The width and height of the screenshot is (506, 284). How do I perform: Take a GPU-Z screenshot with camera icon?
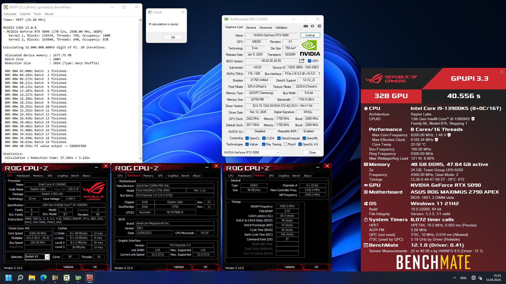tap(305, 26)
